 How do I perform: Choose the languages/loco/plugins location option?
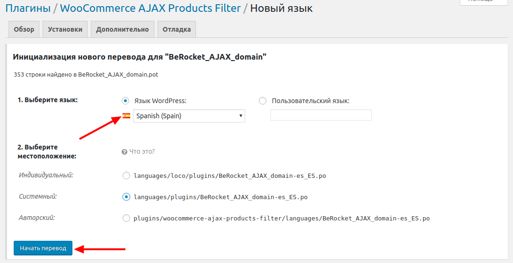(126, 176)
